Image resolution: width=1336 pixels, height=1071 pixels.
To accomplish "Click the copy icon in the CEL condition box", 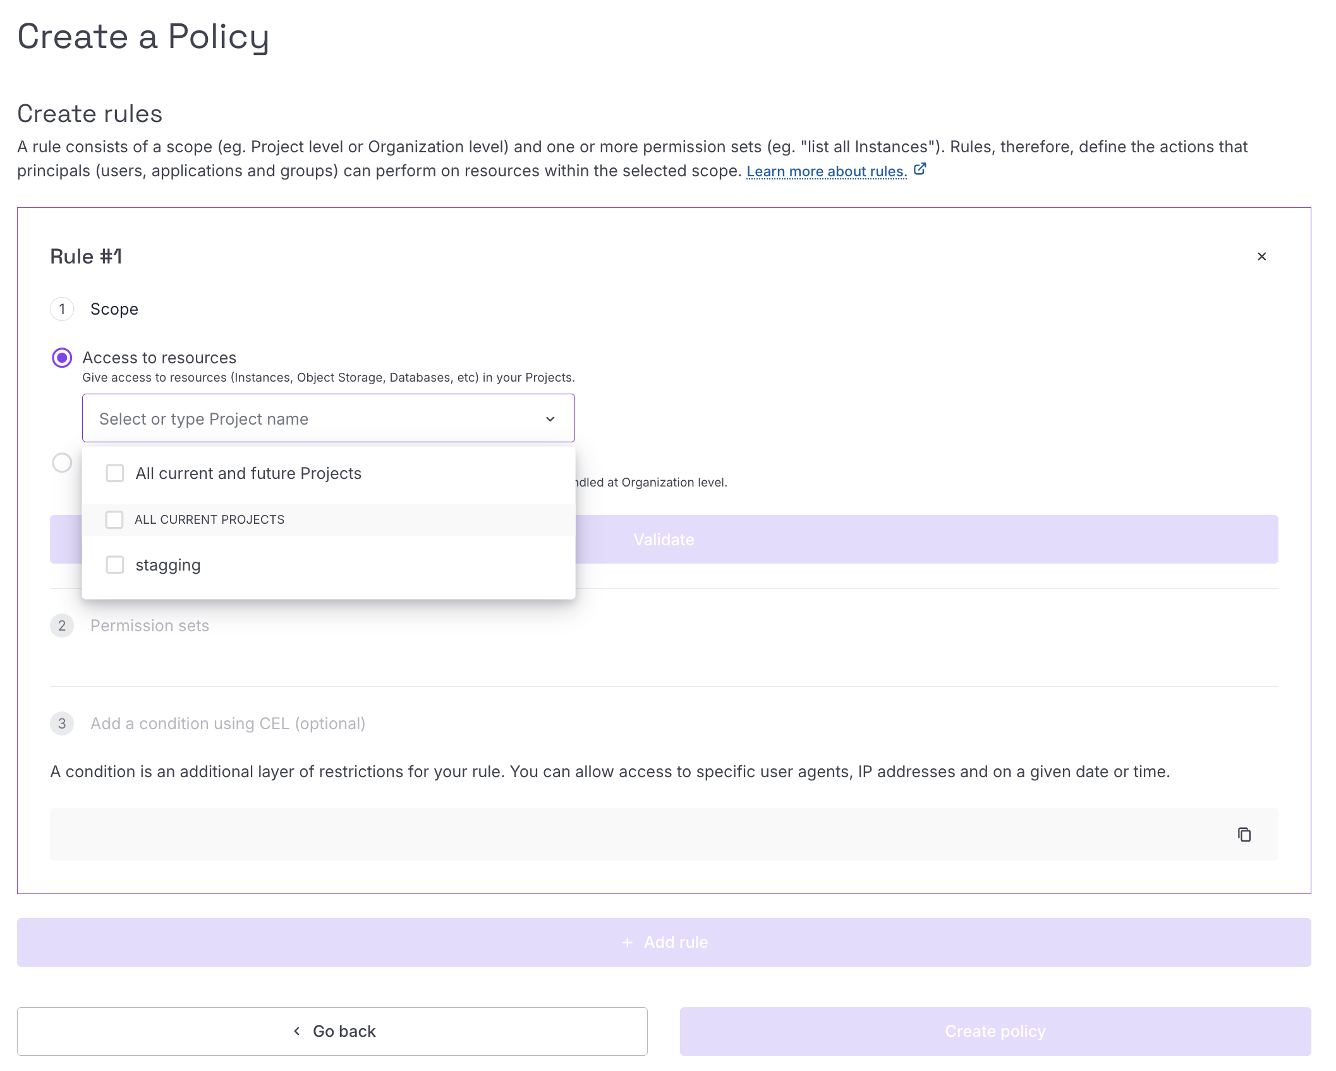I will (1244, 834).
